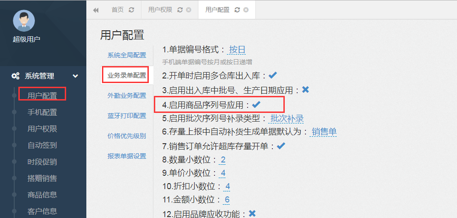Click reload icon on 用户配置 tab
Viewport: 457px width, 218px height.
[x=237, y=10]
